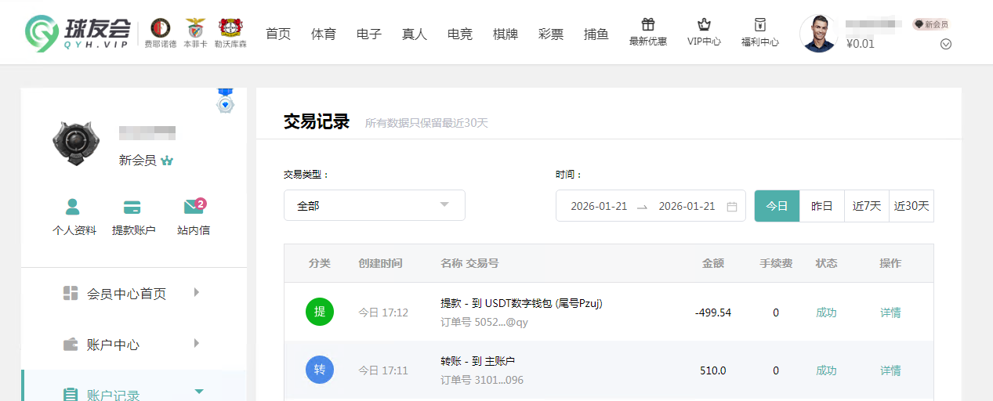Open 提款账户 card icon
The width and height of the screenshot is (993, 401).
(132, 207)
